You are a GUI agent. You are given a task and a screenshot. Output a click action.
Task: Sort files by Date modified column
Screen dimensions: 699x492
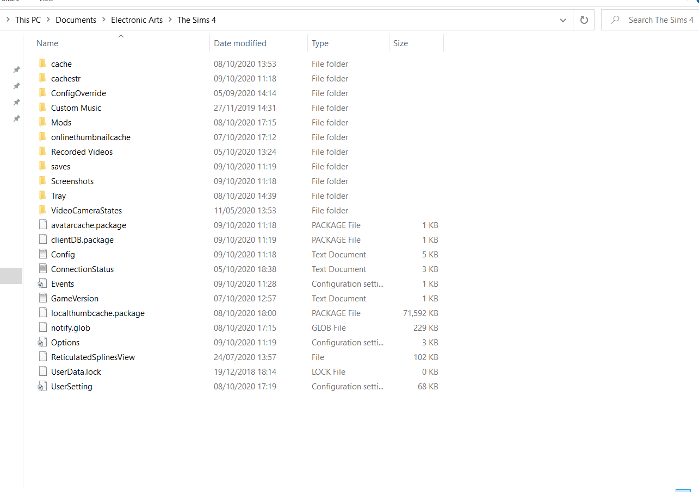pyautogui.click(x=240, y=43)
